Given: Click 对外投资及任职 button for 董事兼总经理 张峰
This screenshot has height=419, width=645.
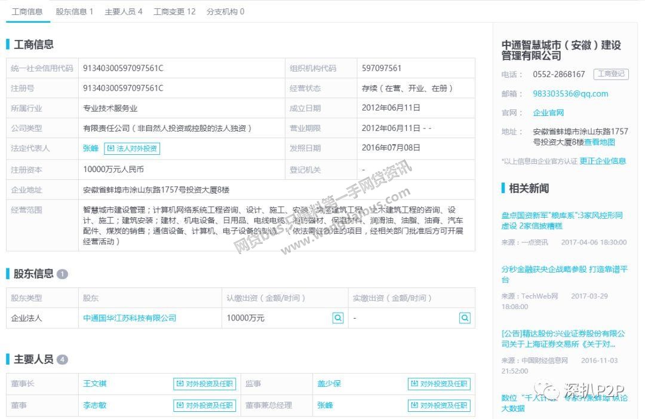Looking at the screenshot, I should (x=439, y=405).
